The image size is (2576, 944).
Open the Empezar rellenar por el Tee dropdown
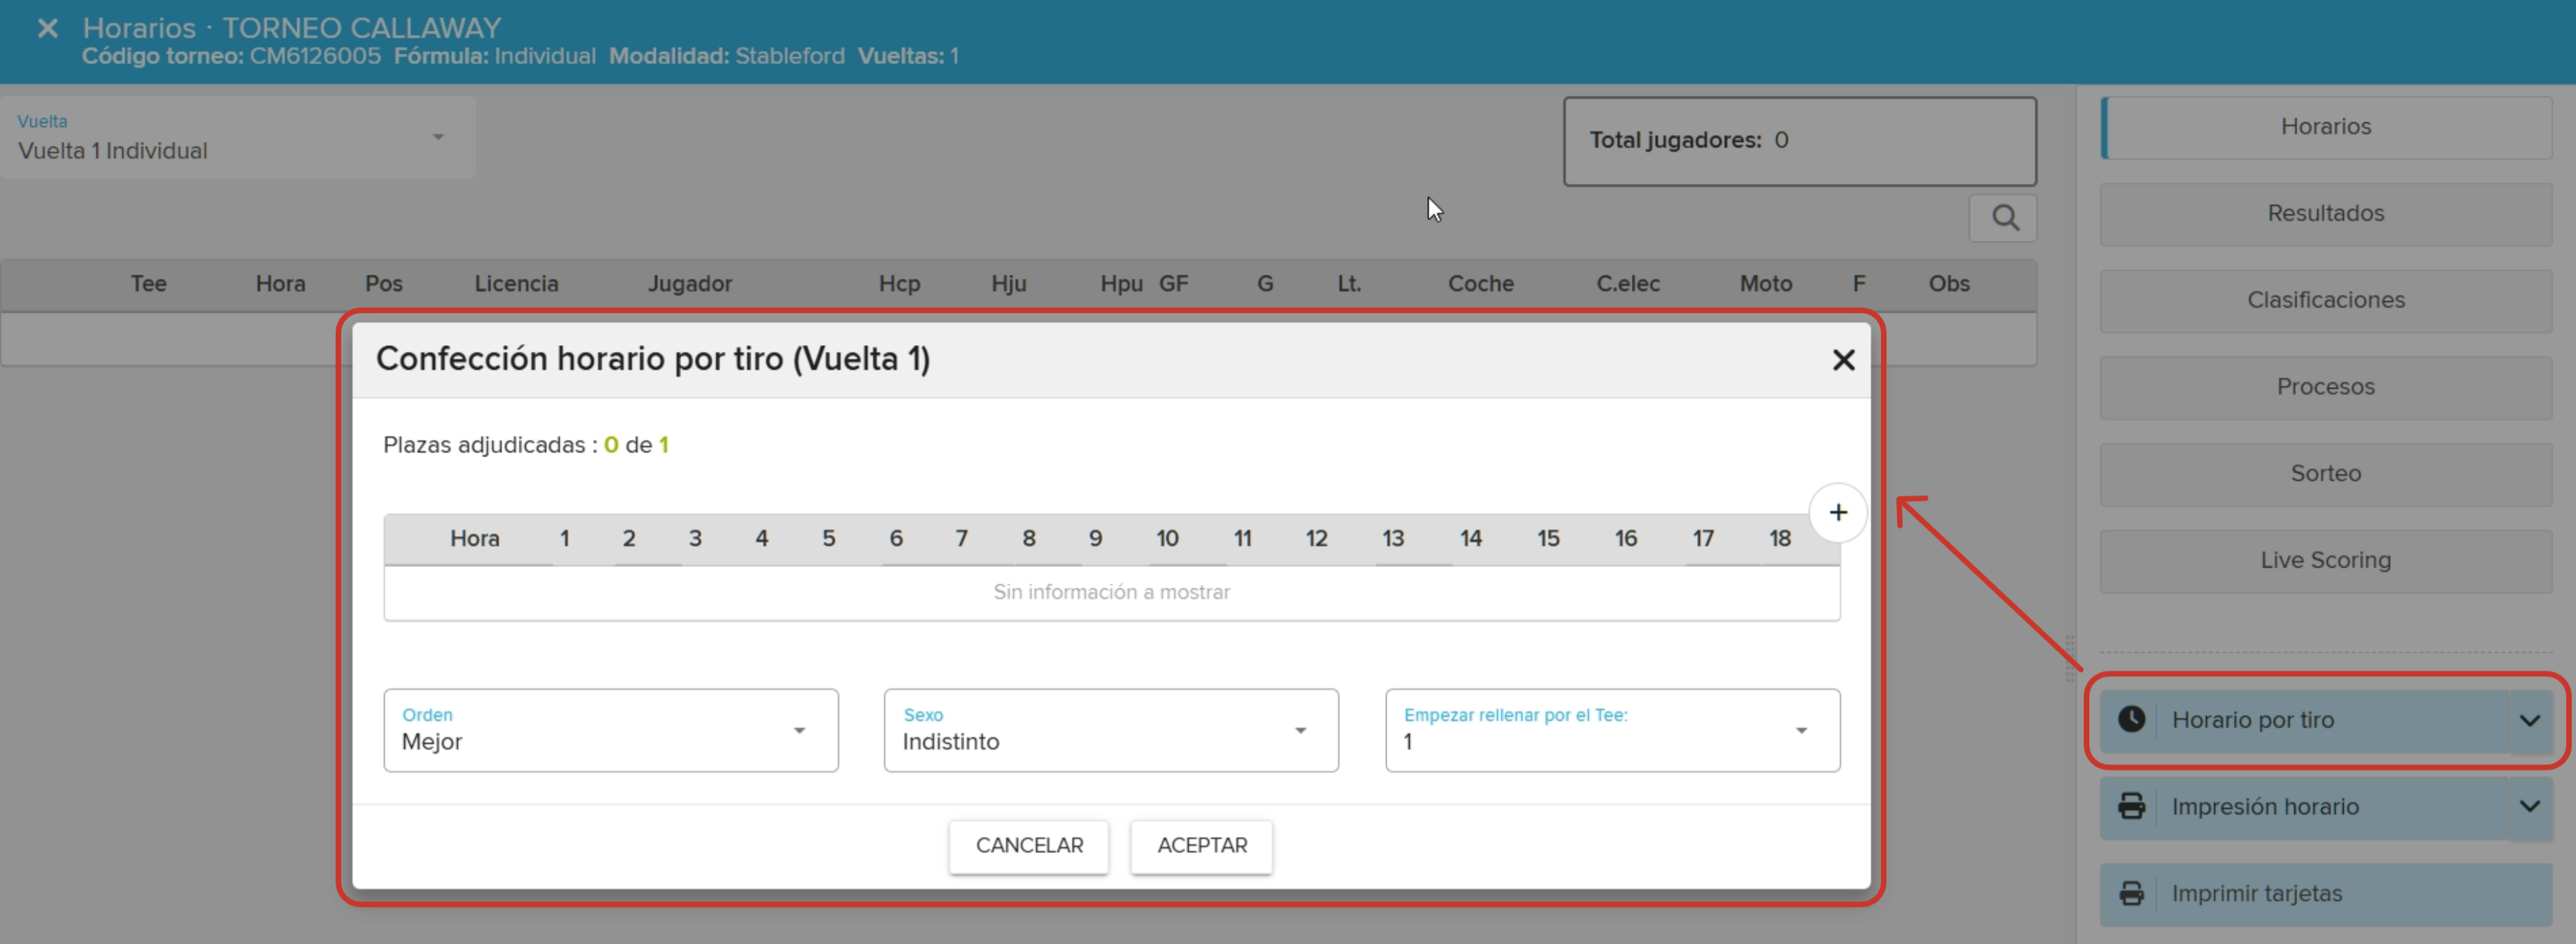[1612, 730]
